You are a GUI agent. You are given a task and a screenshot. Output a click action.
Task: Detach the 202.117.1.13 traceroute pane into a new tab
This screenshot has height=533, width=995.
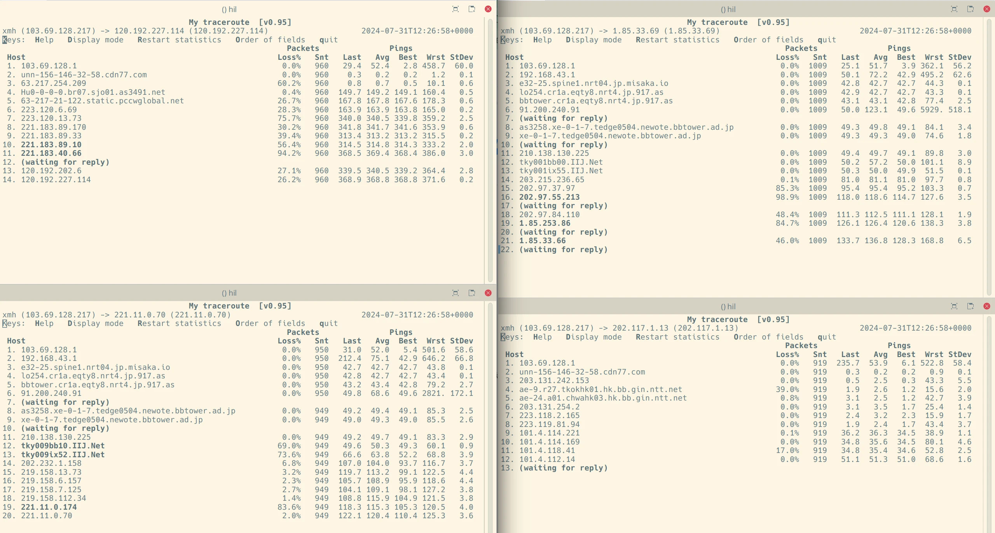point(970,306)
